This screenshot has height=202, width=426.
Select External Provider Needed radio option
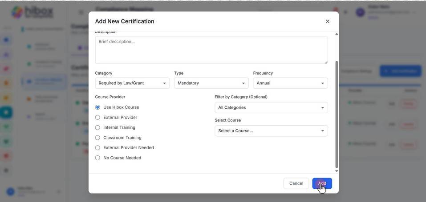pyautogui.click(x=97, y=148)
